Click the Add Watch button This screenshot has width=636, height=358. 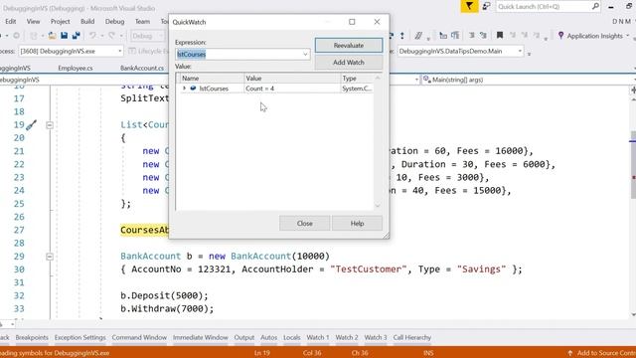[349, 63]
